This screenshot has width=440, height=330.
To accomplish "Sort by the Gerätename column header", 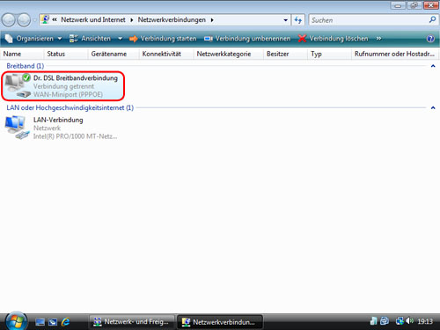I will point(114,54).
